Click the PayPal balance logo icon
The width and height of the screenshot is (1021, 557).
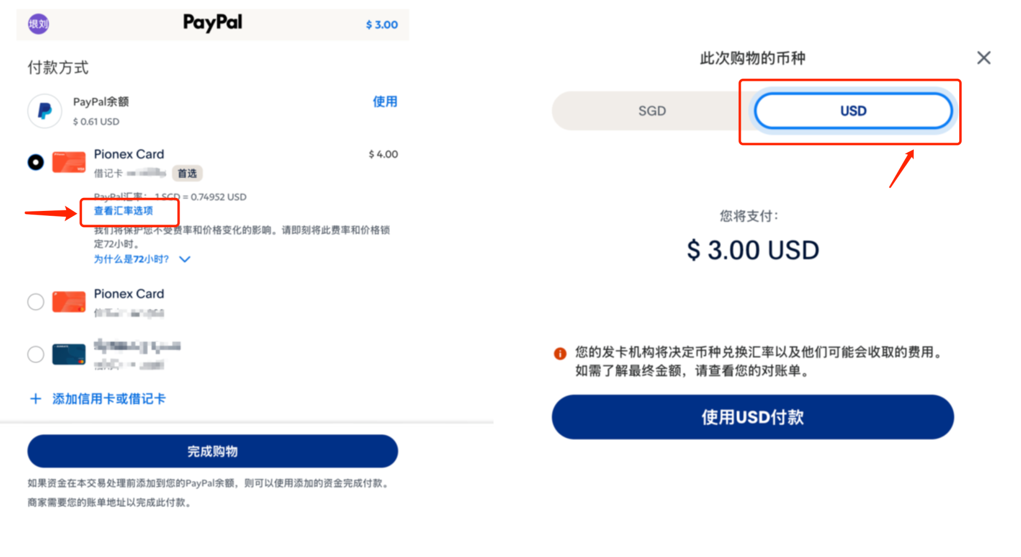point(44,110)
